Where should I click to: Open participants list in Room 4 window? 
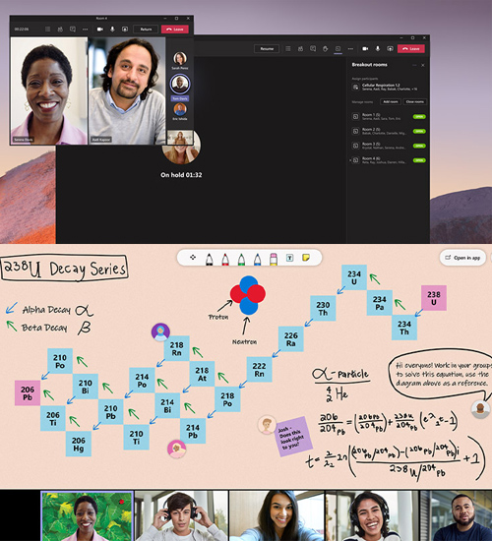[x=47, y=30]
